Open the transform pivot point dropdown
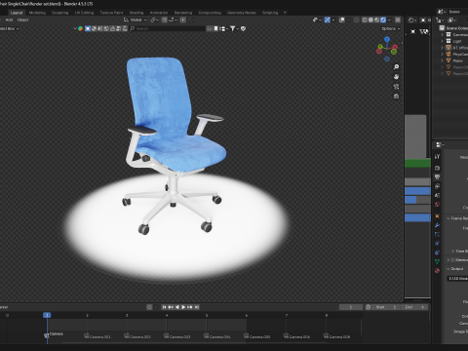The height and width of the screenshot is (351, 468). [154, 19]
